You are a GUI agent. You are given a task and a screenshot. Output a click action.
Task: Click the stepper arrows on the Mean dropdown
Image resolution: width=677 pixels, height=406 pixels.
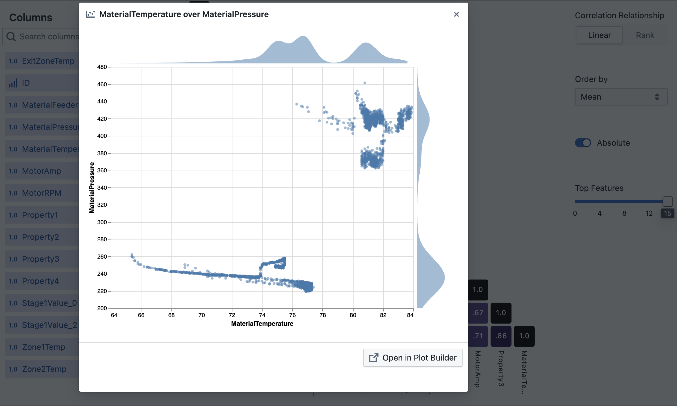point(656,97)
